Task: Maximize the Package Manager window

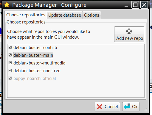Action: [135, 5]
